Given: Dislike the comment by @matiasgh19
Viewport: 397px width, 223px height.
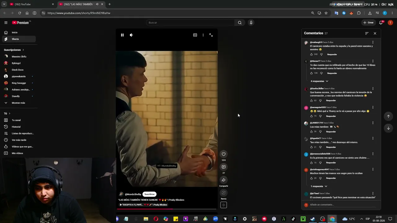Looking at the screenshot, I should coord(321,54).
